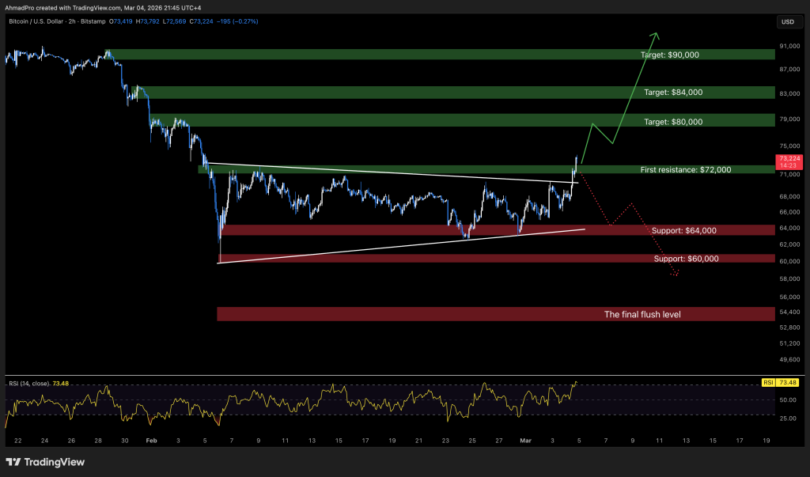Click the Support: $64,000 red band

coord(683,229)
